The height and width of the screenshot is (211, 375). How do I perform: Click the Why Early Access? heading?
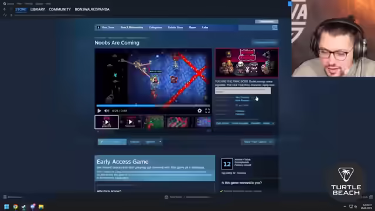pyautogui.click(x=109, y=191)
